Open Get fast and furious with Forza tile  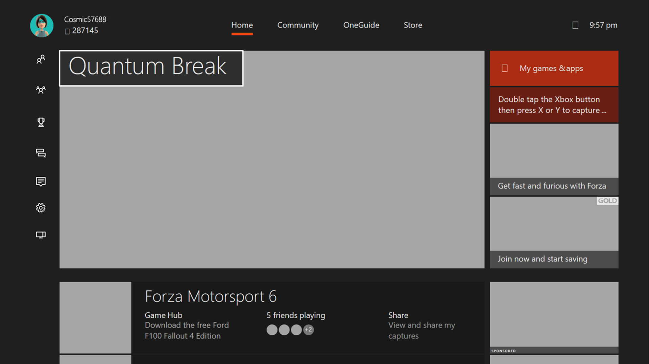[x=554, y=160]
